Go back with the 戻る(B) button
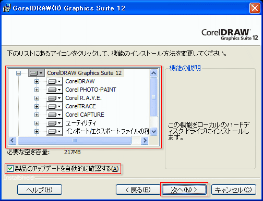The height and width of the screenshot is (201, 263). click(x=138, y=190)
